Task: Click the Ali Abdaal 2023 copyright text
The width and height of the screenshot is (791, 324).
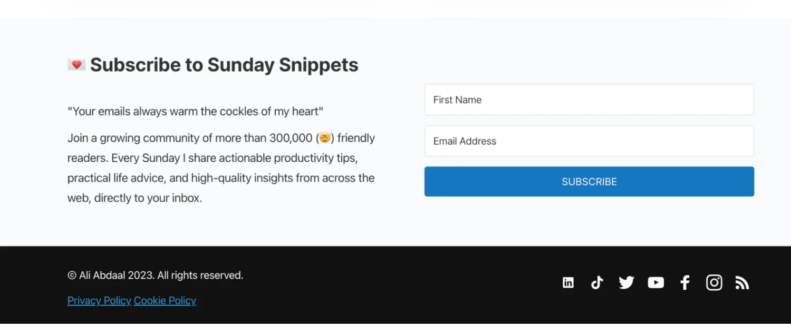Action: (155, 275)
